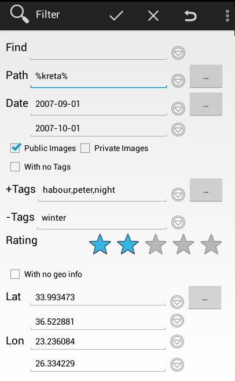The width and height of the screenshot is (235, 381).
Task: Tap the magnifying glass Filter icon
Action: coord(19,15)
